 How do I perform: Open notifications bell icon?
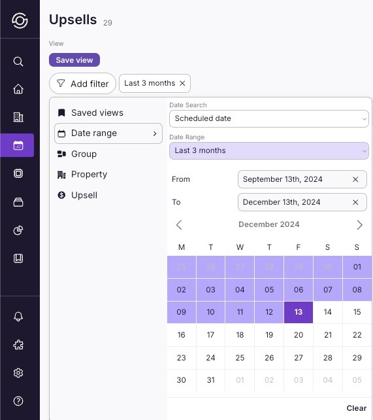pos(18,317)
